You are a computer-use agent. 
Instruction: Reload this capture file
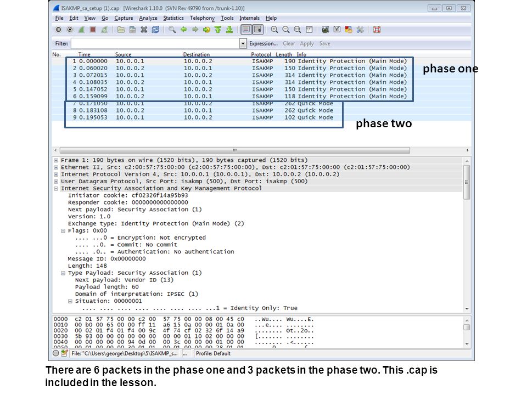coord(155,30)
